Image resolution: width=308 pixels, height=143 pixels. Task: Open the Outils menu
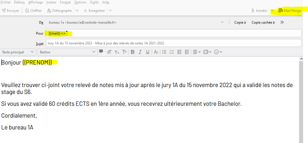[94, 2]
